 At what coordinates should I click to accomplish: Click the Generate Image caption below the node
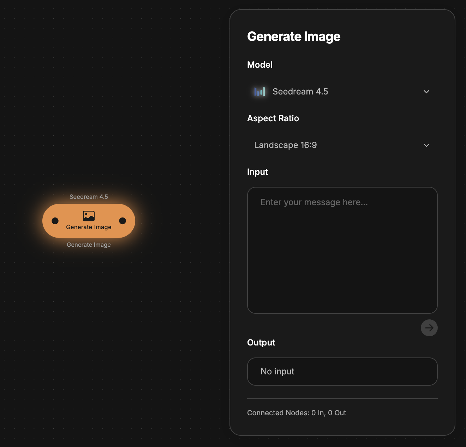[89, 245]
